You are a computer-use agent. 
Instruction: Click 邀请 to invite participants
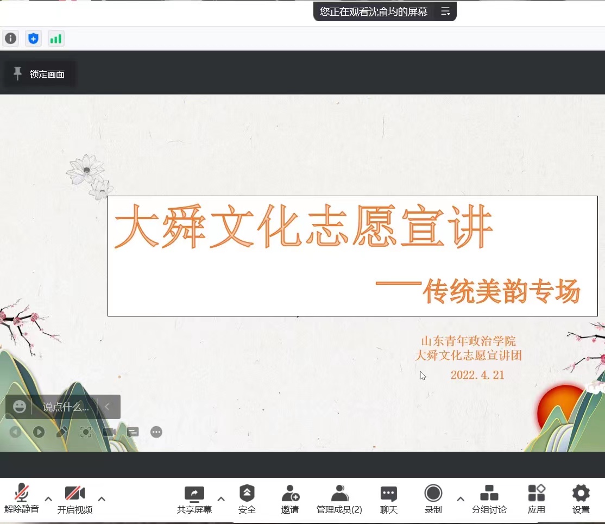click(x=290, y=499)
